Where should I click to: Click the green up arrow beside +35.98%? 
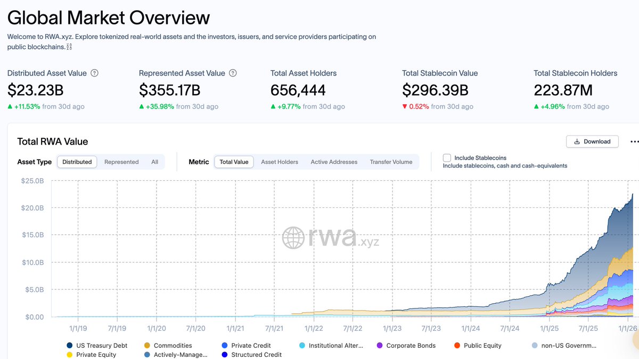142,106
